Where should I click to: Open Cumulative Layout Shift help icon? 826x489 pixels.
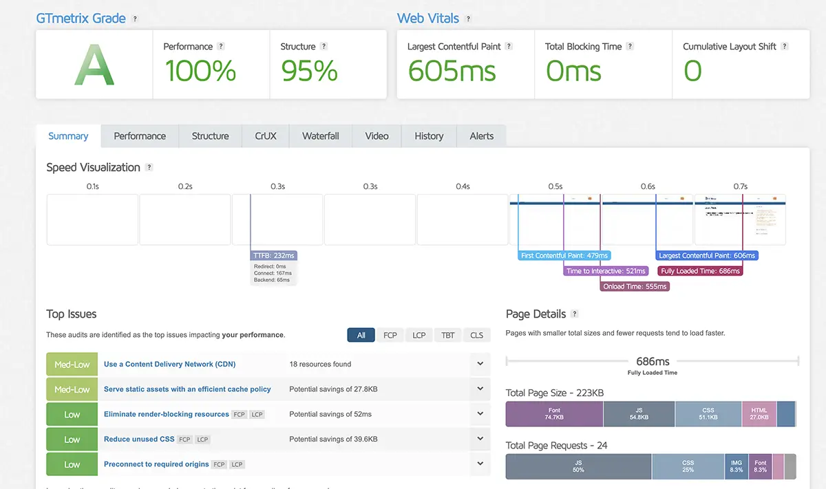(x=785, y=47)
